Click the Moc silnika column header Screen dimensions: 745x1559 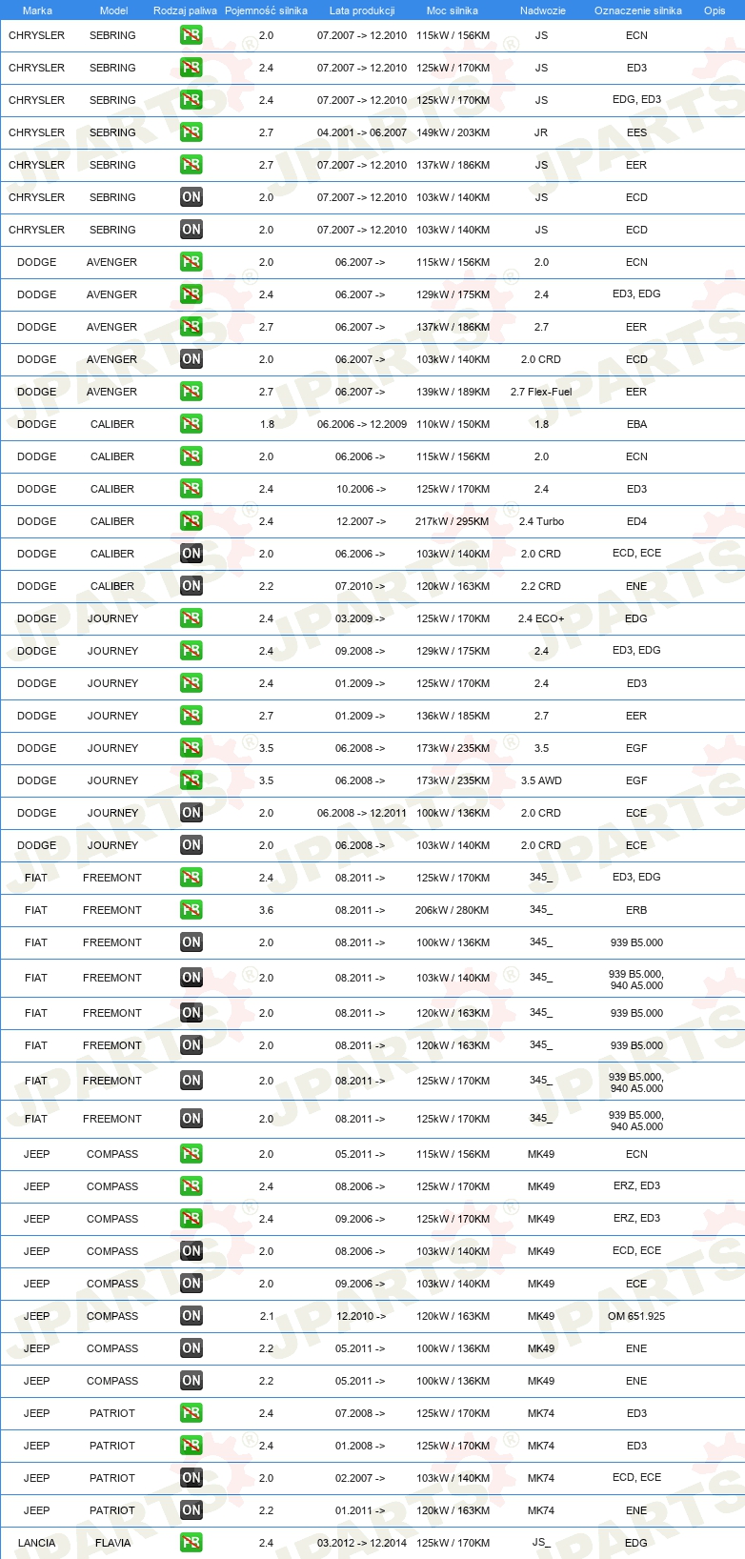[453, 10]
